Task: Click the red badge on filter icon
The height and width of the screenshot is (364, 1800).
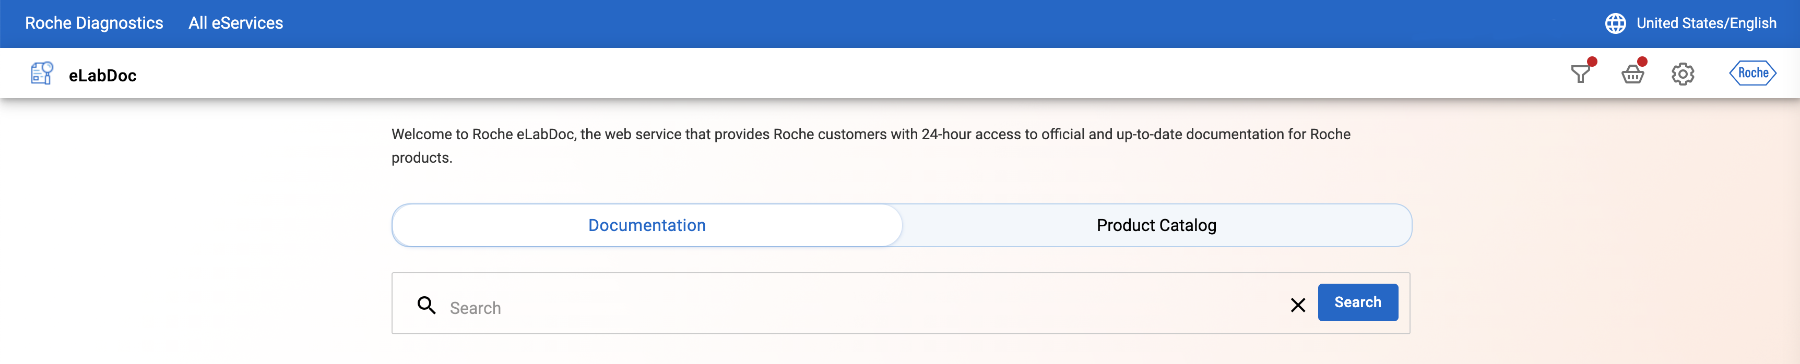Action: coord(1592,62)
